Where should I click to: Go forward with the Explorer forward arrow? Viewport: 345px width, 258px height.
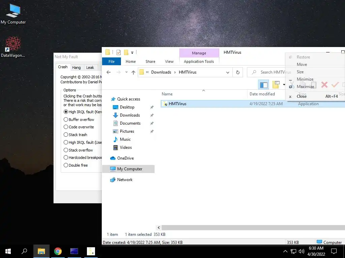(118, 72)
